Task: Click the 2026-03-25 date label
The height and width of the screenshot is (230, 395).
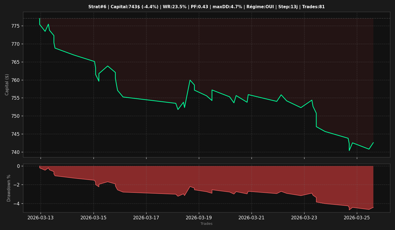Action: 357,218
